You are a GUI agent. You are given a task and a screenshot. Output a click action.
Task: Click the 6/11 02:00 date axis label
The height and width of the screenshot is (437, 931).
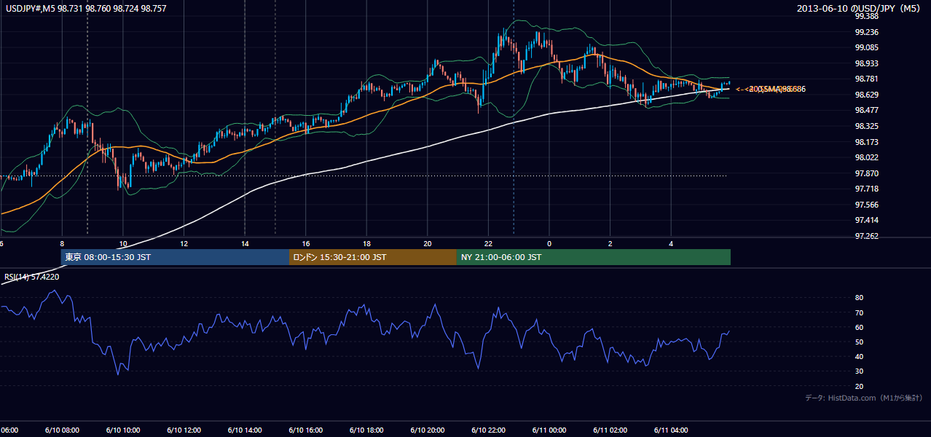610,430
